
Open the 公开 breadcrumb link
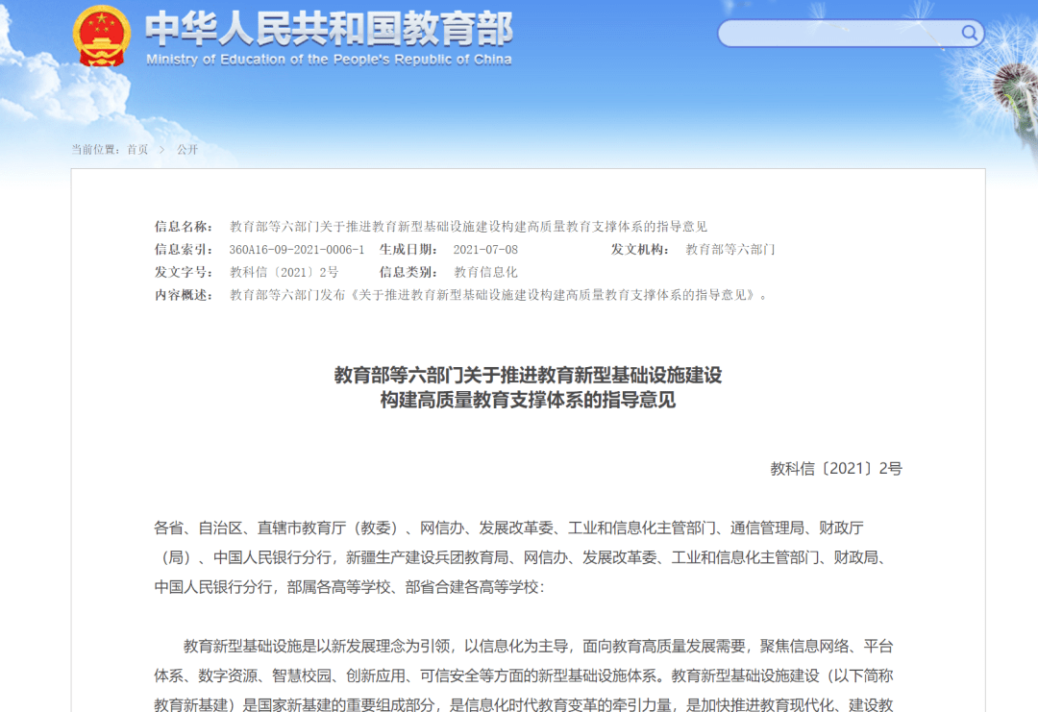[187, 149]
